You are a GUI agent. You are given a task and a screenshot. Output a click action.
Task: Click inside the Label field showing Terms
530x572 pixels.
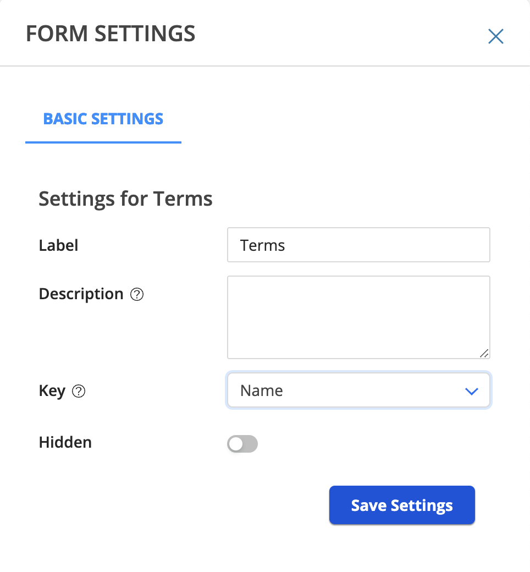(x=358, y=245)
